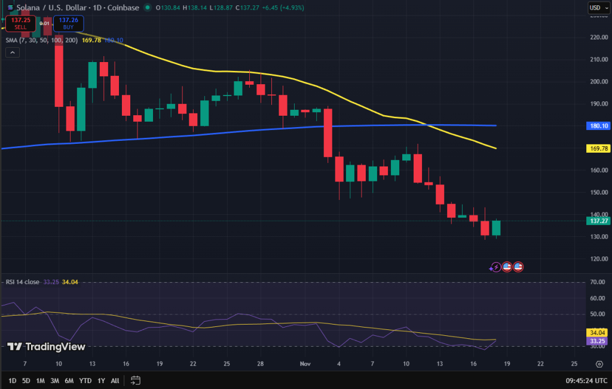Click the yellow 169.78 SMA value in legend

(91, 40)
